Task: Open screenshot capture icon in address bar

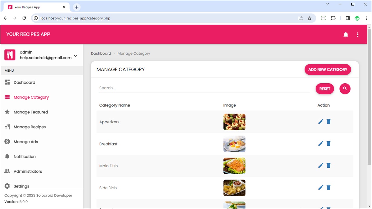Action: click(323, 18)
